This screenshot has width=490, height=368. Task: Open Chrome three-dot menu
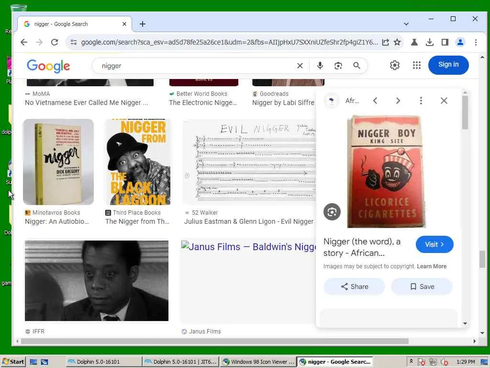[x=476, y=42]
